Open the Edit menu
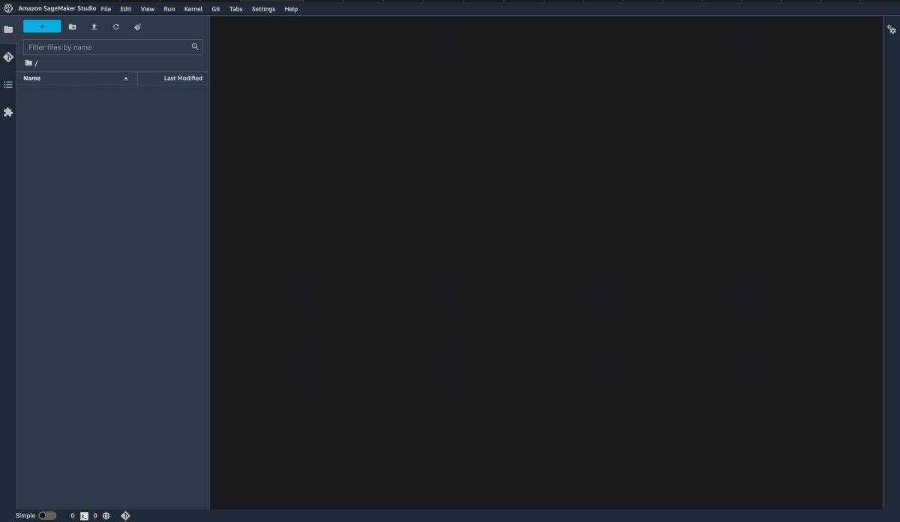 125,9
